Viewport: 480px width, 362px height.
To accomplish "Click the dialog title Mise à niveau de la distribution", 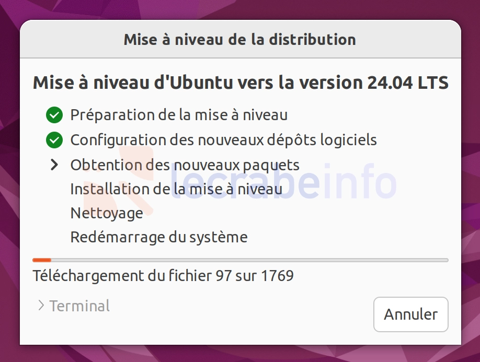I will coord(239,40).
